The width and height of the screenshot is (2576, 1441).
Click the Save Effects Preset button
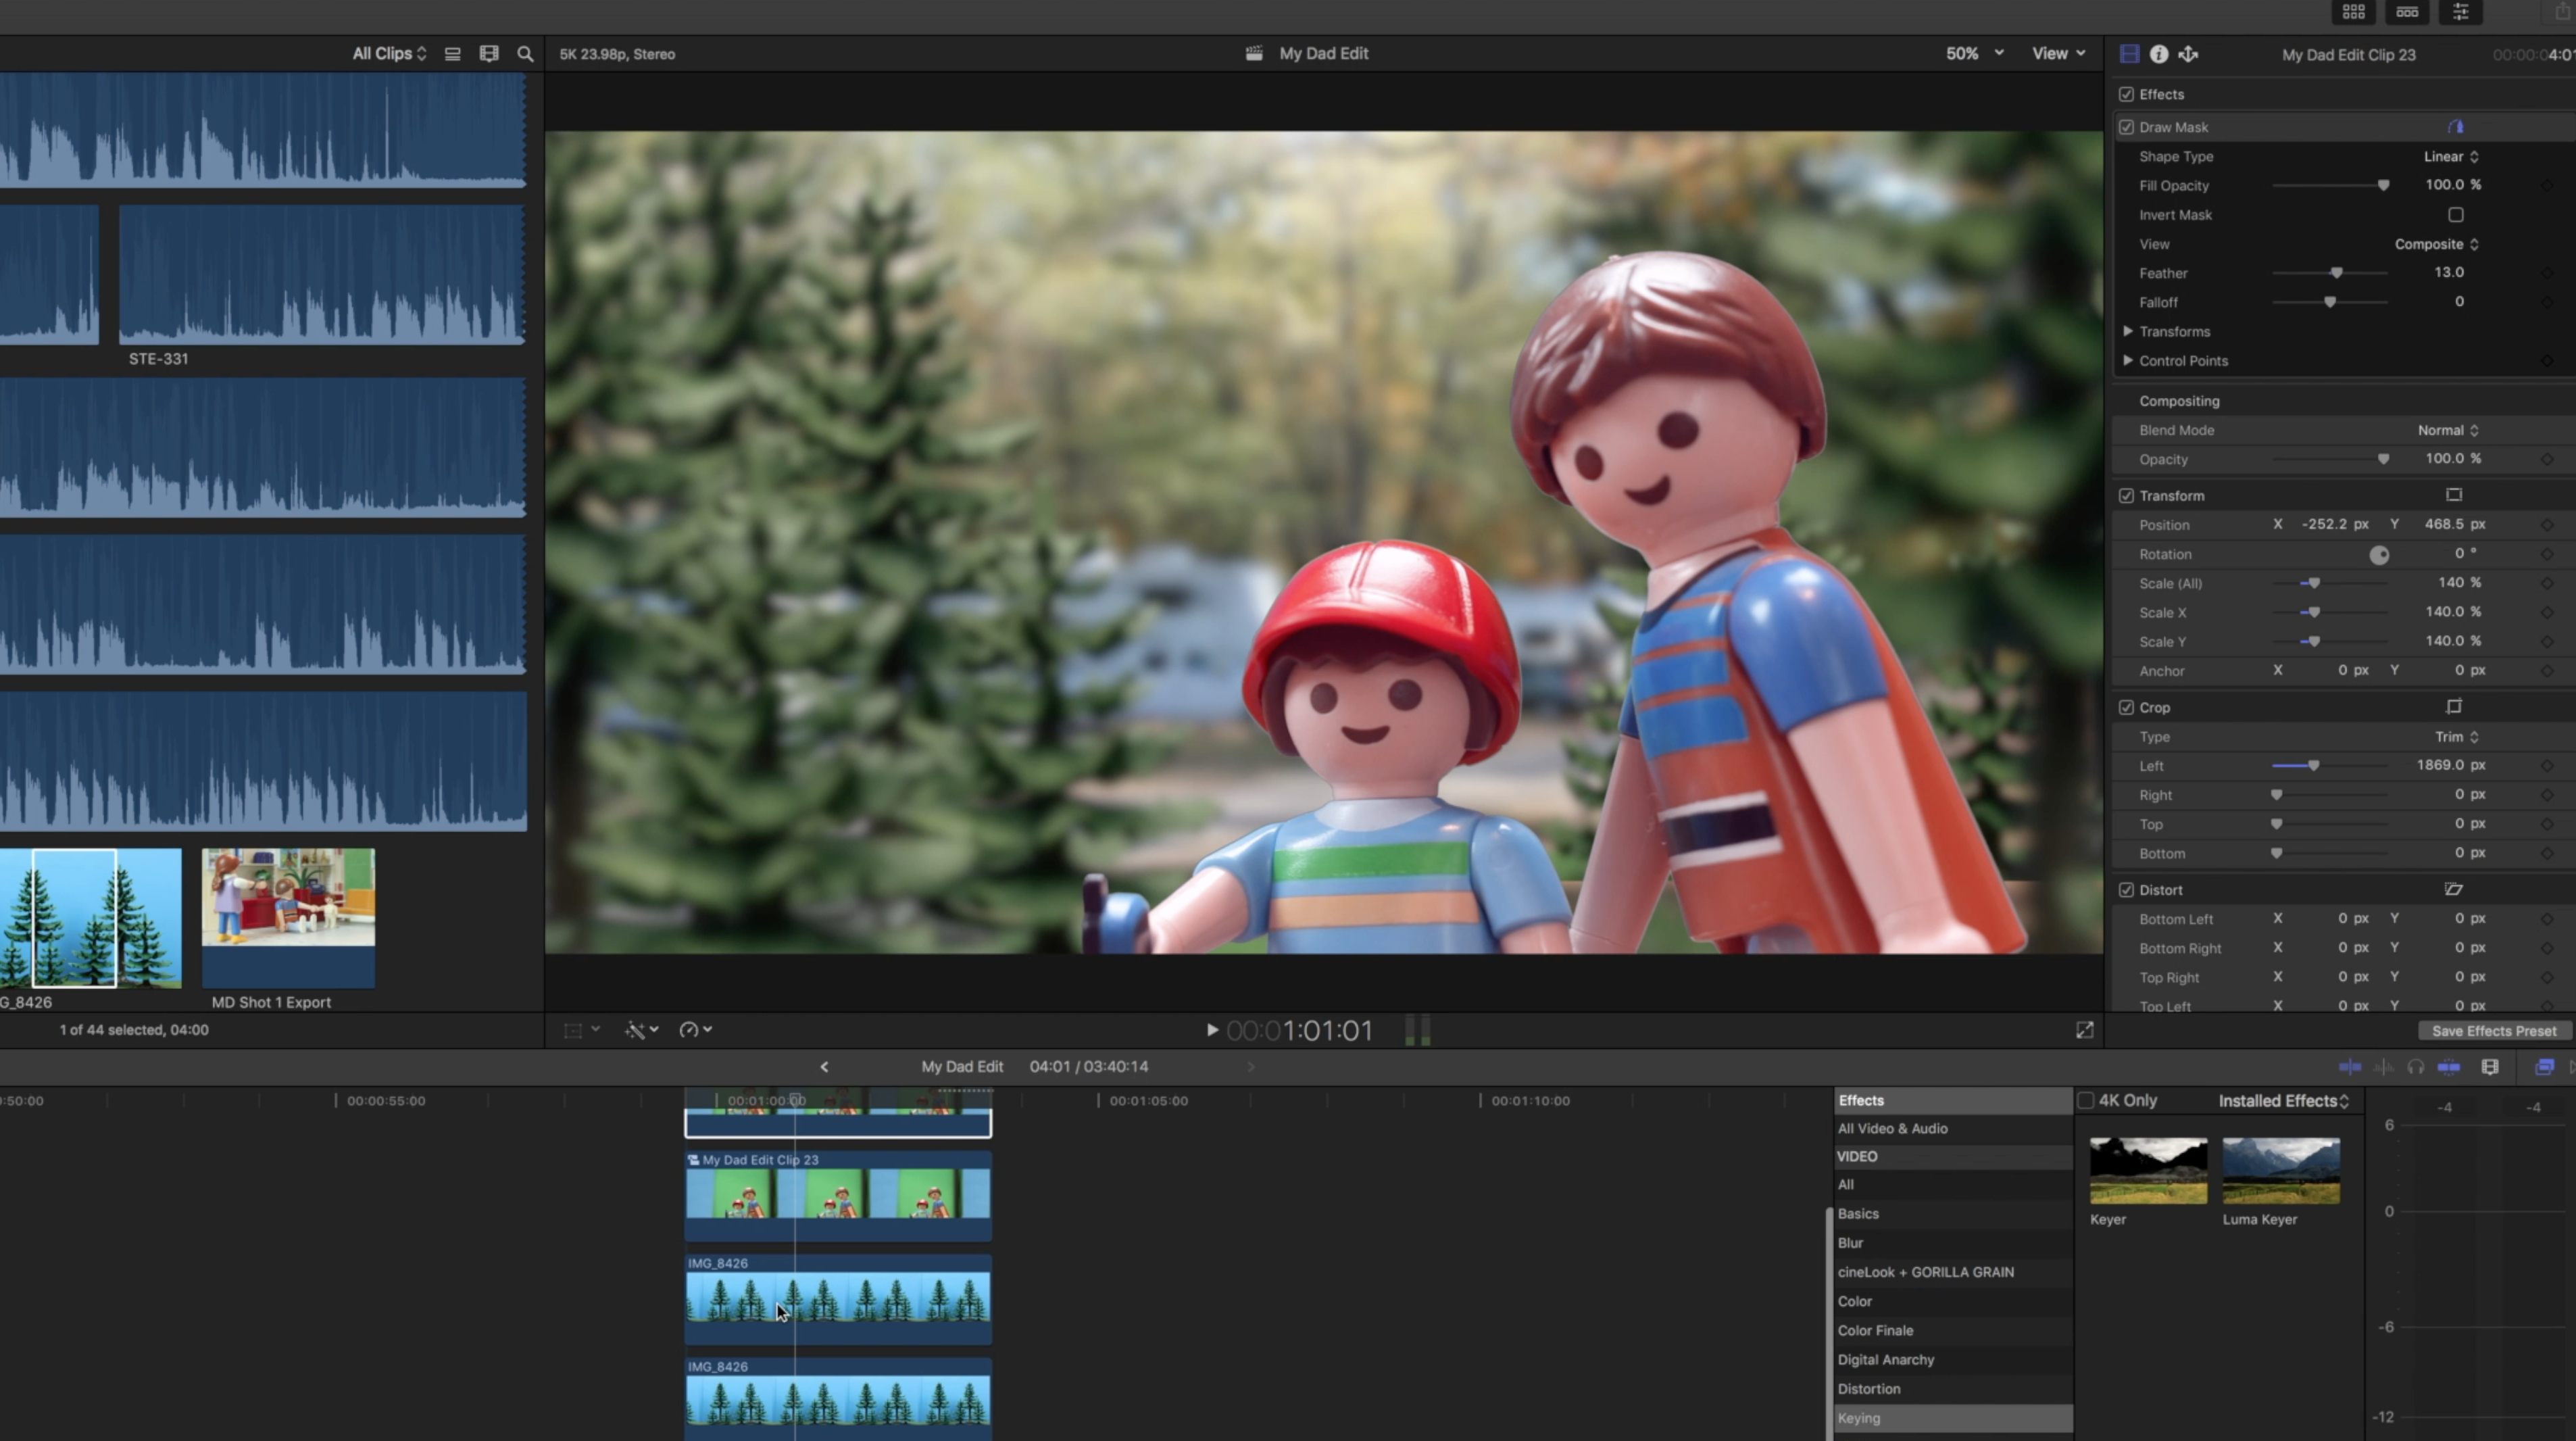[x=2493, y=1031]
